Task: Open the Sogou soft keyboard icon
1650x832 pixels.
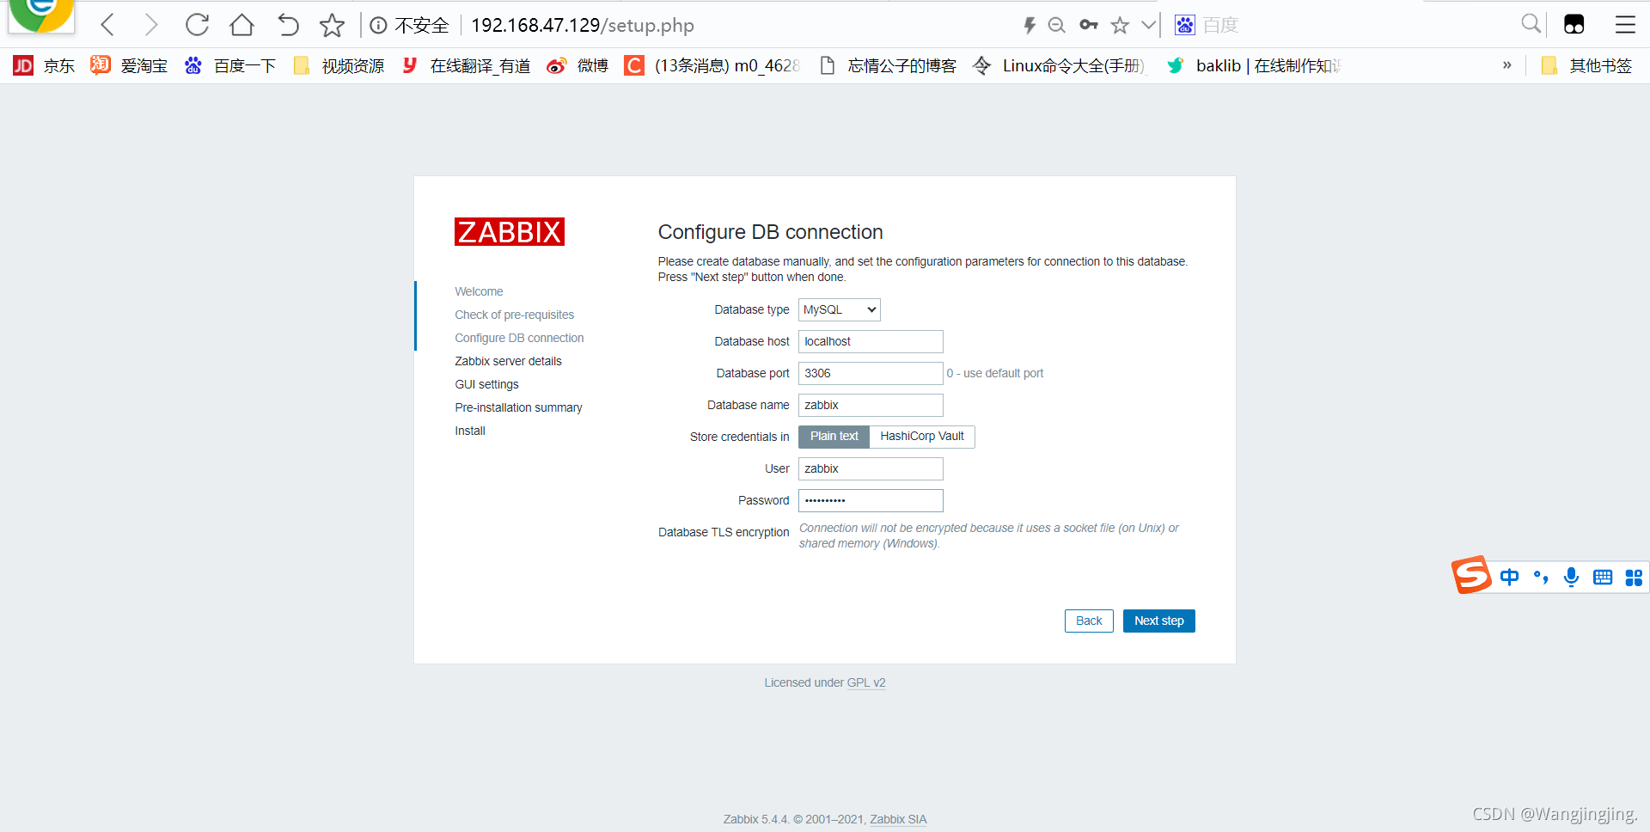Action: (x=1603, y=577)
